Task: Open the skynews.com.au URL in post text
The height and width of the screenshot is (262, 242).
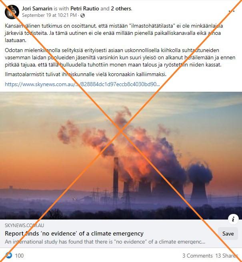Action: [82, 84]
